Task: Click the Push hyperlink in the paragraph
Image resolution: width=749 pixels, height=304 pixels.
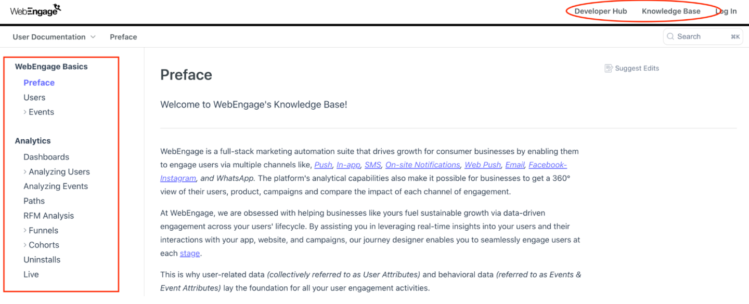Action: point(323,165)
